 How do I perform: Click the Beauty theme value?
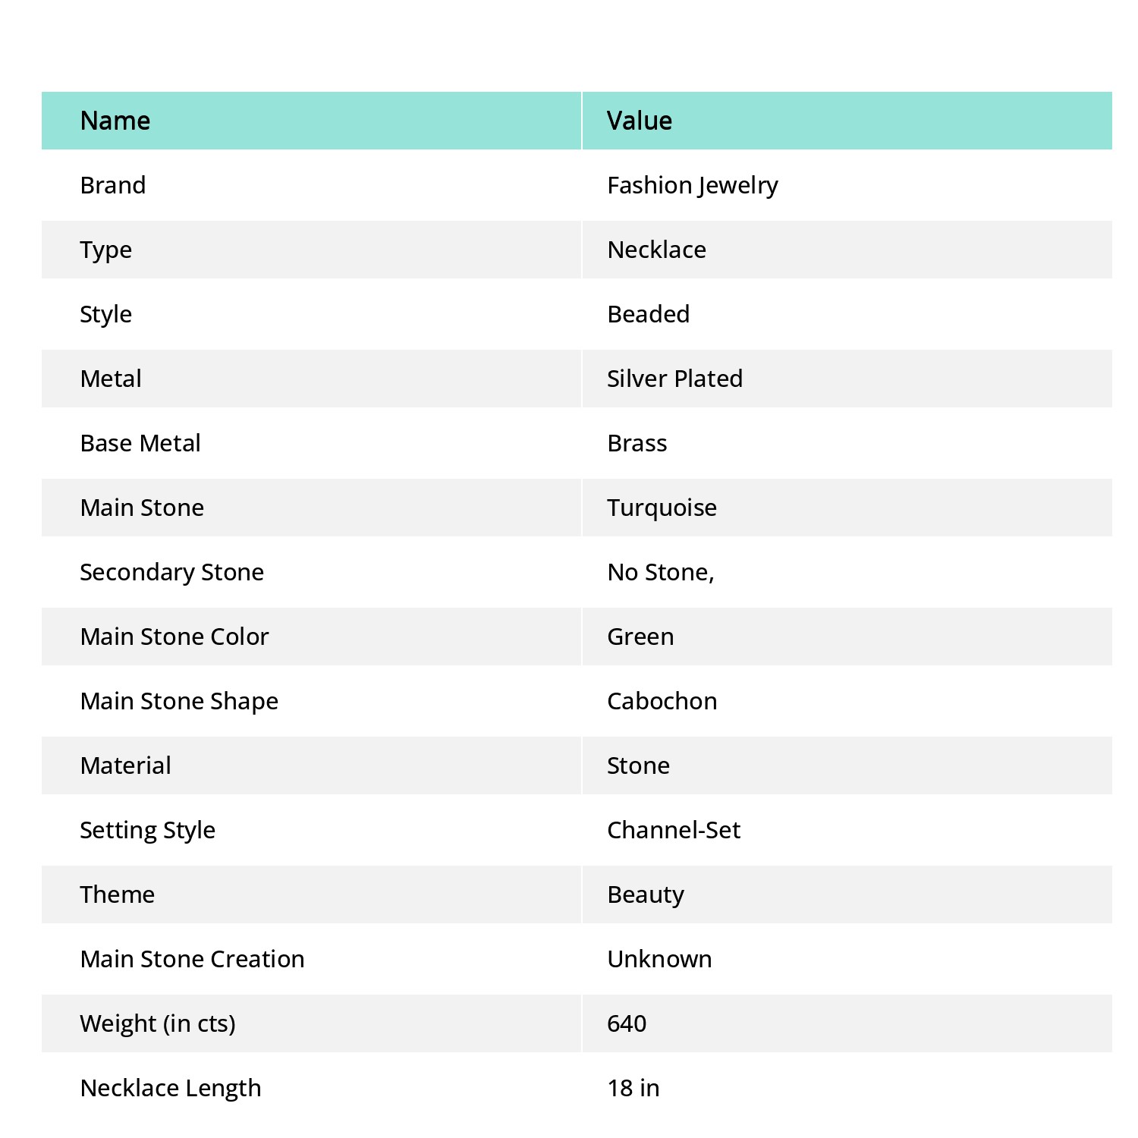[646, 895]
